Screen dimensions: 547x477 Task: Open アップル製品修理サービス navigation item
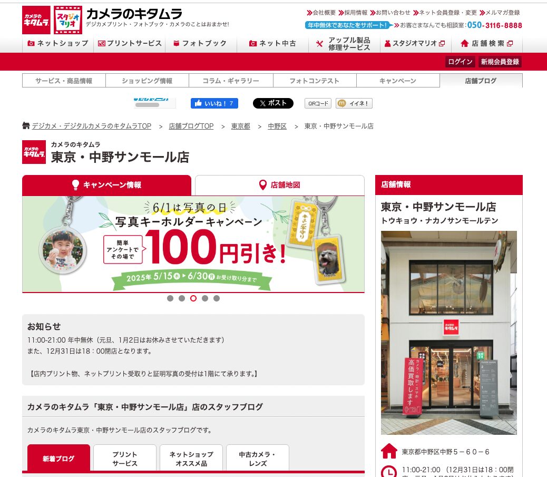pos(344,44)
